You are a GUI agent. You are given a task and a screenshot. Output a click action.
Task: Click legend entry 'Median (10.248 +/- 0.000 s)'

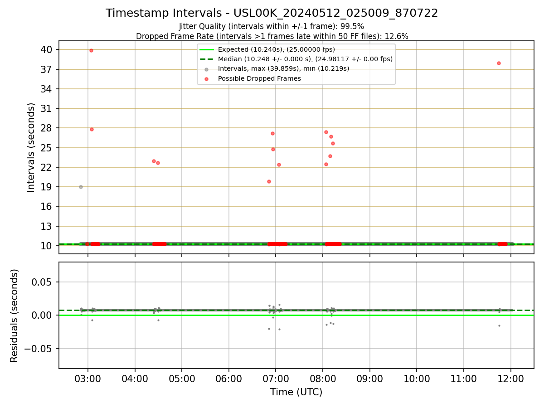[x=306, y=59]
